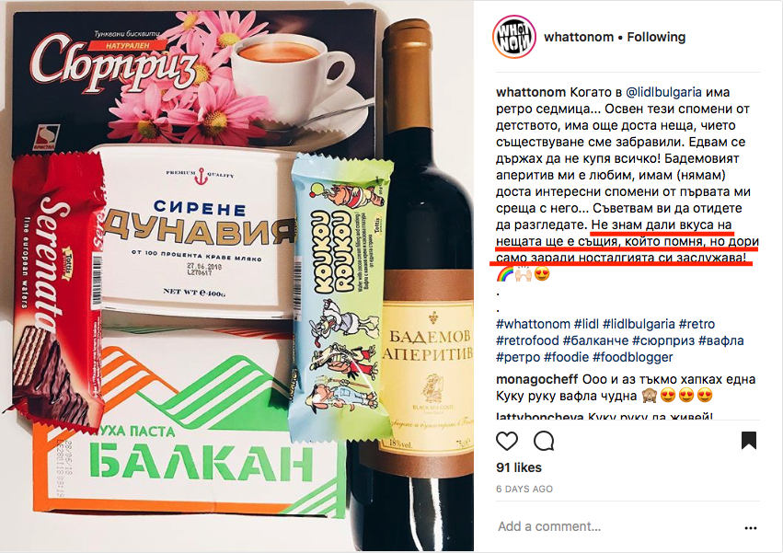This screenshot has width=783, height=553.
Task: Open whattonom username in the post header
Action: [x=578, y=37]
